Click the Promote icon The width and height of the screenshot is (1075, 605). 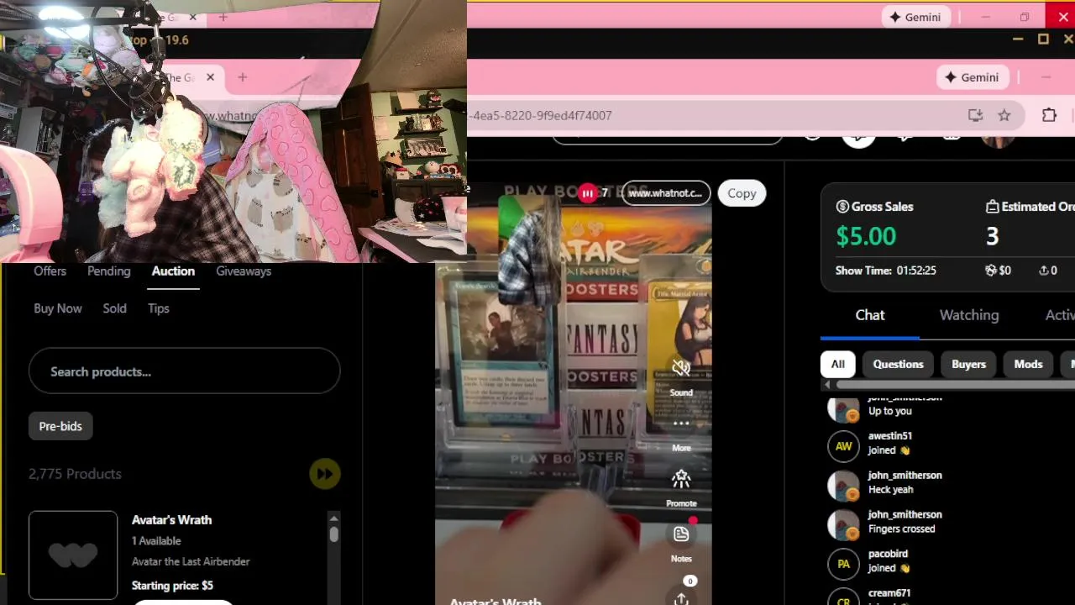point(681,479)
